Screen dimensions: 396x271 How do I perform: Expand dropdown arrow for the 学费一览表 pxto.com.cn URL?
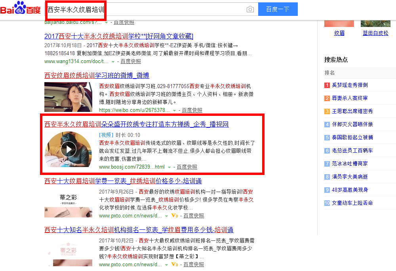tap(166, 216)
